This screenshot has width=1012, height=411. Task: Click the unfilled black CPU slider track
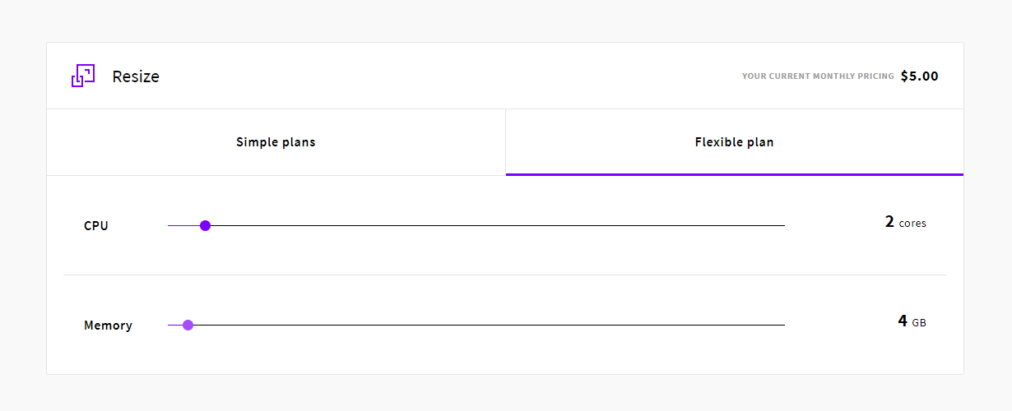tap(494, 225)
